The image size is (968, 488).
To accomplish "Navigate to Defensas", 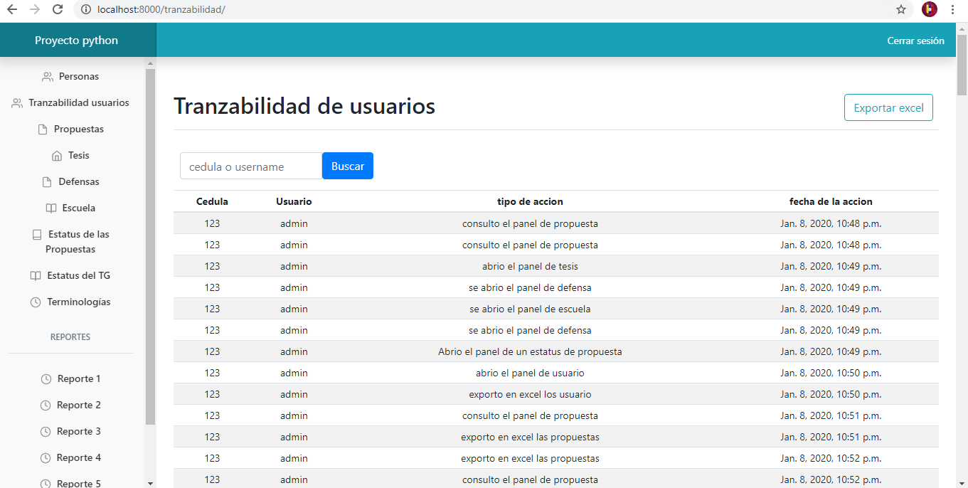I will point(79,181).
